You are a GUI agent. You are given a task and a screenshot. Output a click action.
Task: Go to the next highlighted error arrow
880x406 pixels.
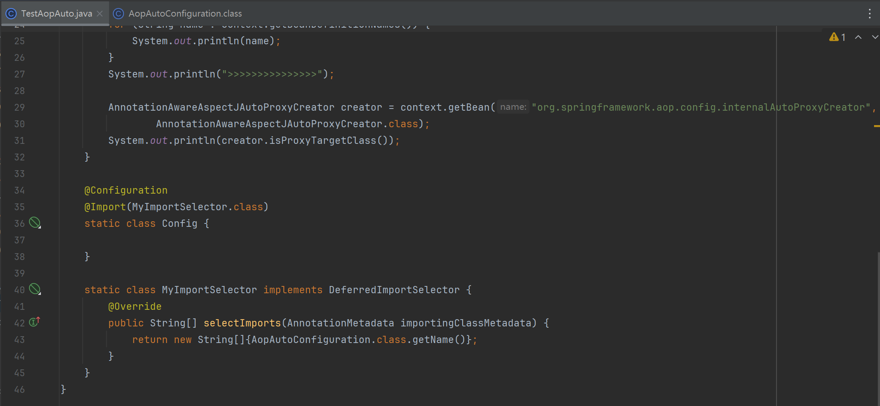tap(875, 37)
